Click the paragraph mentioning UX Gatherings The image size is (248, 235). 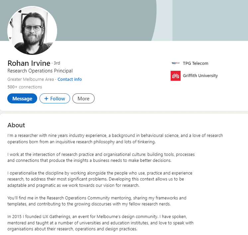[x=100, y=223]
